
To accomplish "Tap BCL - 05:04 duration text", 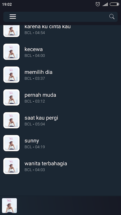I will pos(35,124).
